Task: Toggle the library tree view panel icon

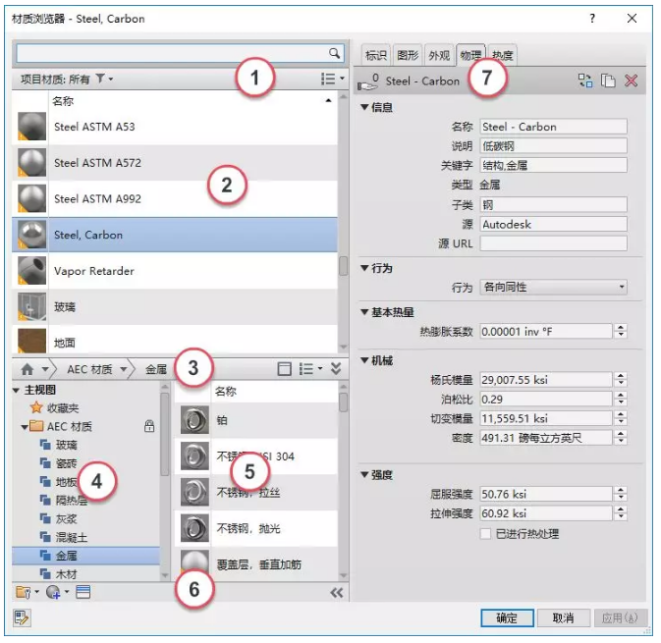Action: point(284,369)
